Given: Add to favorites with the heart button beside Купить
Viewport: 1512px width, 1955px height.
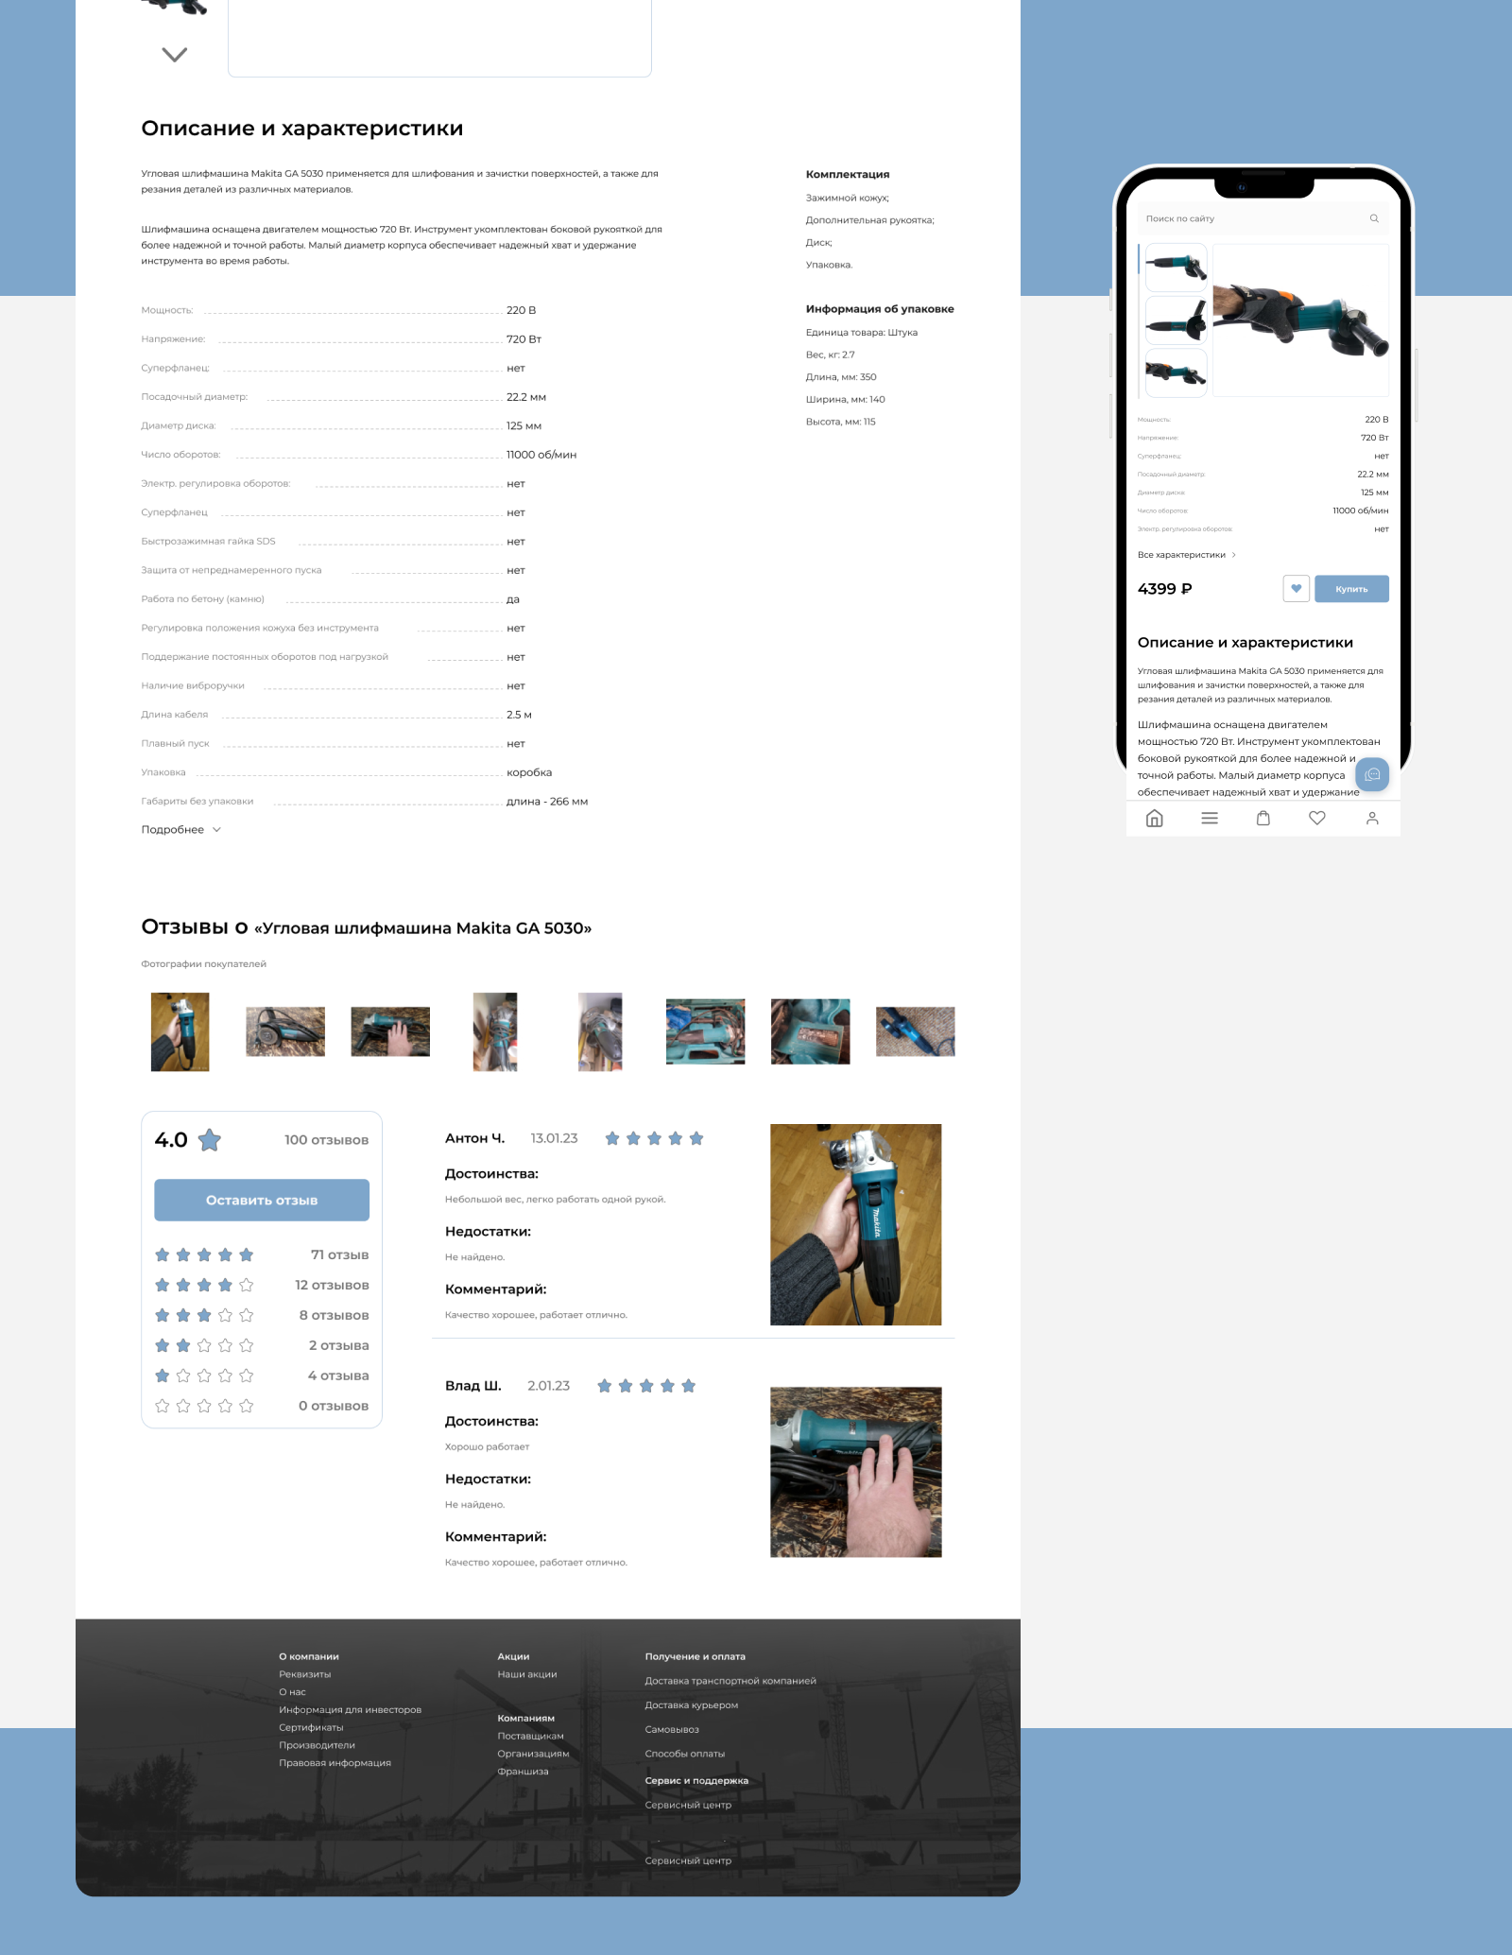Looking at the screenshot, I should [1296, 588].
